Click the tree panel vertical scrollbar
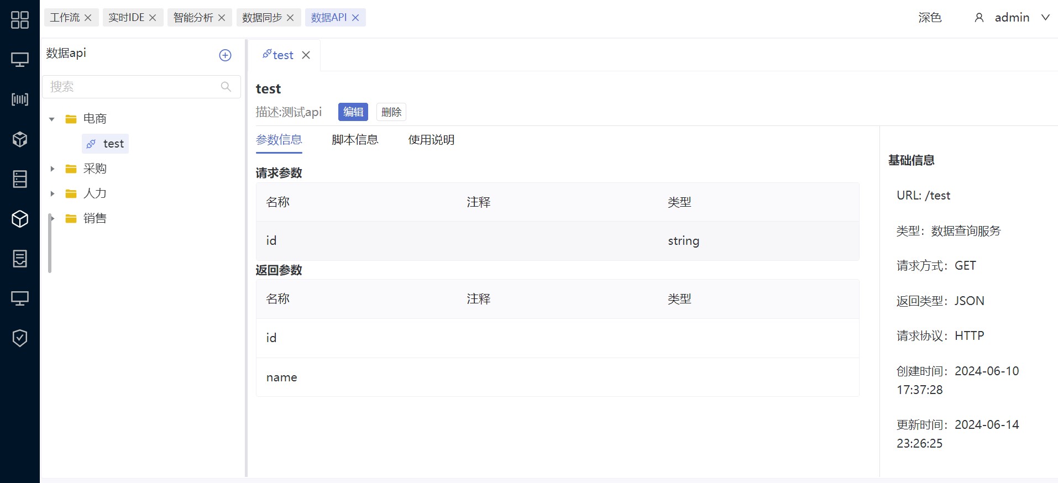The width and height of the screenshot is (1058, 483). [x=50, y=243]
